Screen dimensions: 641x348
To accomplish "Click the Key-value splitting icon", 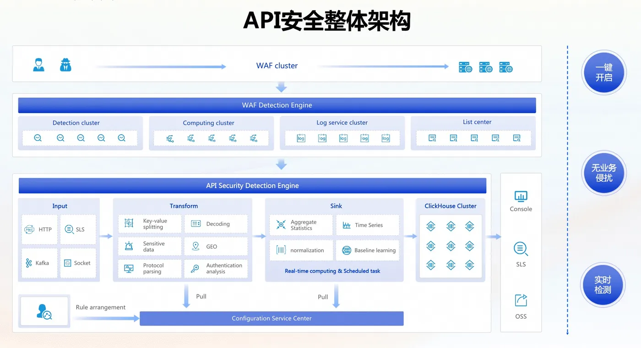I will coord(129,223).
